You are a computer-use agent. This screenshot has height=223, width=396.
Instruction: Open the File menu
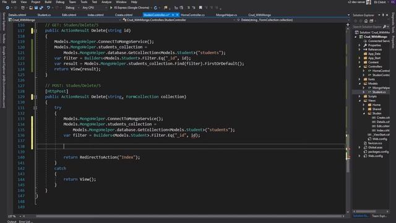point(4,2)
